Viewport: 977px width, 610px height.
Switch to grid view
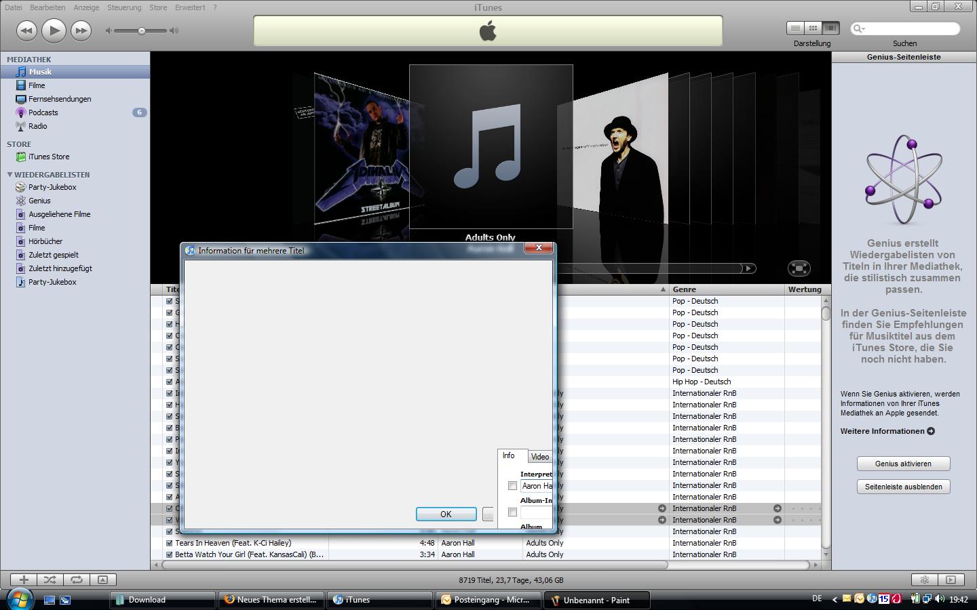(813, 28)
